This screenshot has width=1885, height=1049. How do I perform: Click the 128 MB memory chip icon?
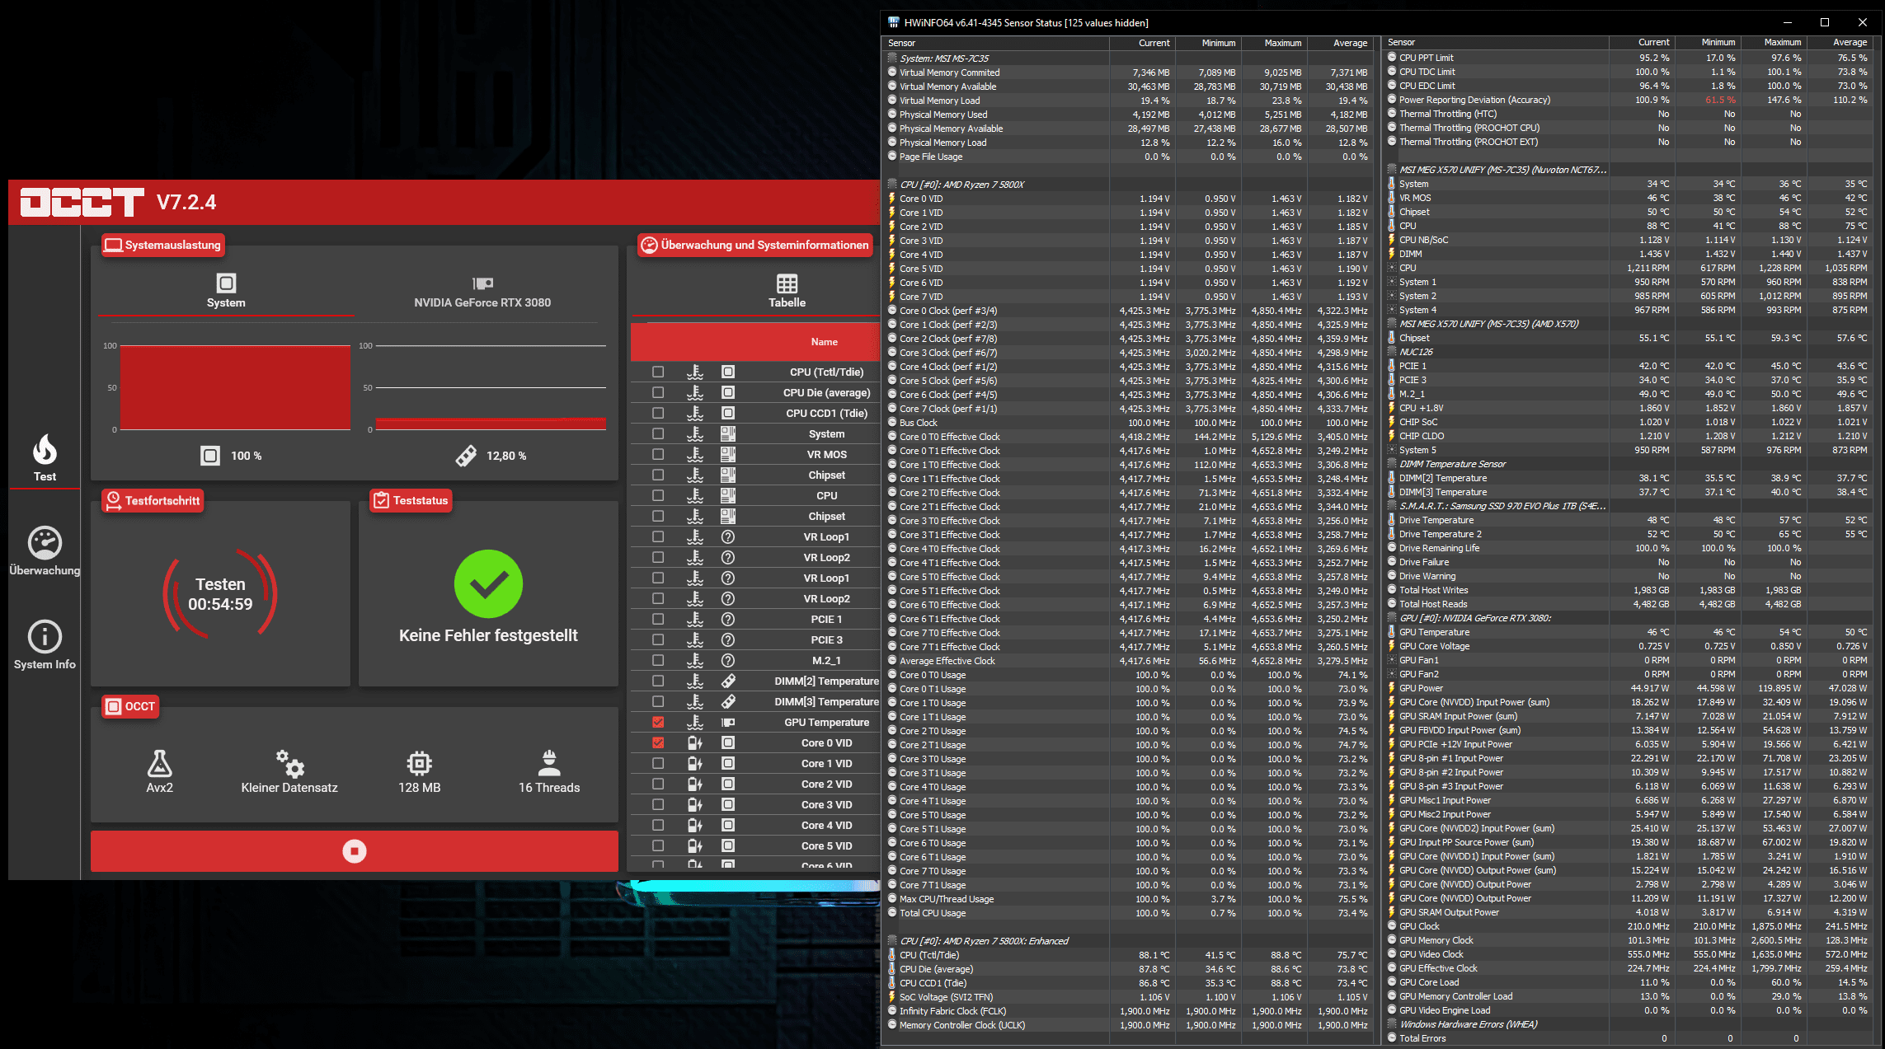pyautogui.click(x=419, y=763)
